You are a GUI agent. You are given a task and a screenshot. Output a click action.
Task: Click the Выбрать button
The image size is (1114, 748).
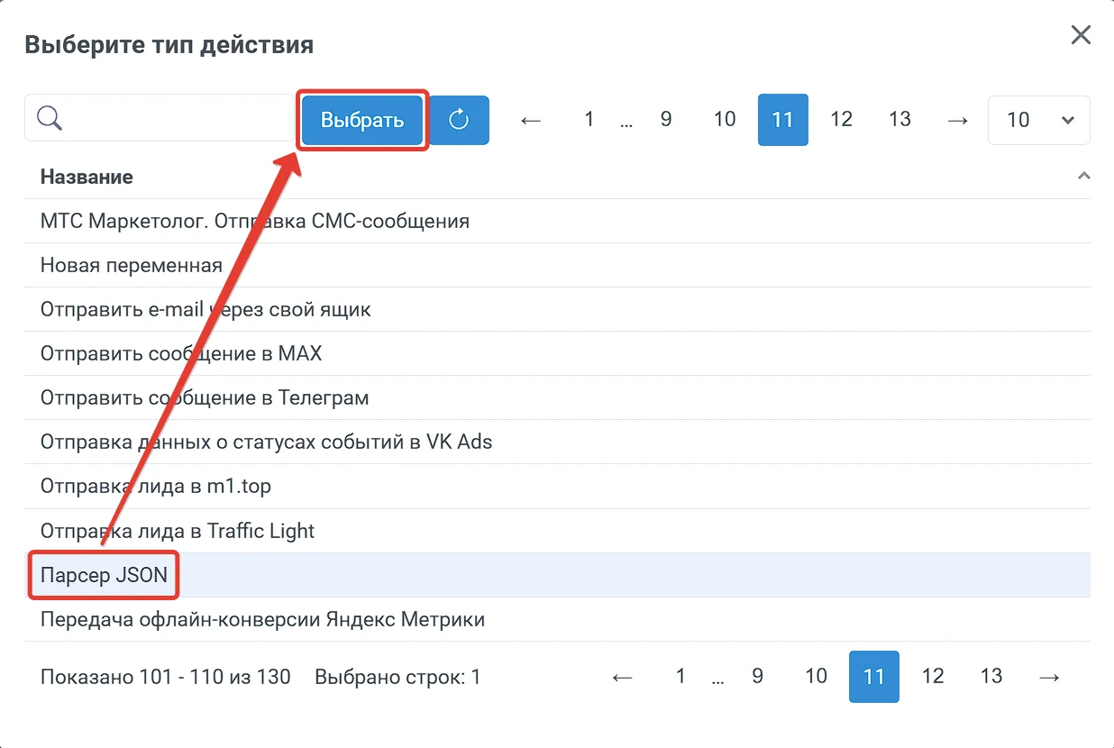[362, 120]
